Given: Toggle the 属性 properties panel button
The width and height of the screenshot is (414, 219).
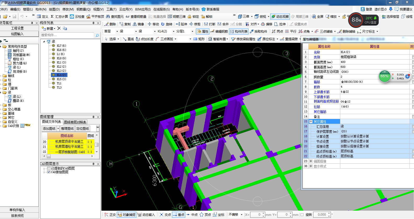Looking at the screenshot, I should click(203, 31).
